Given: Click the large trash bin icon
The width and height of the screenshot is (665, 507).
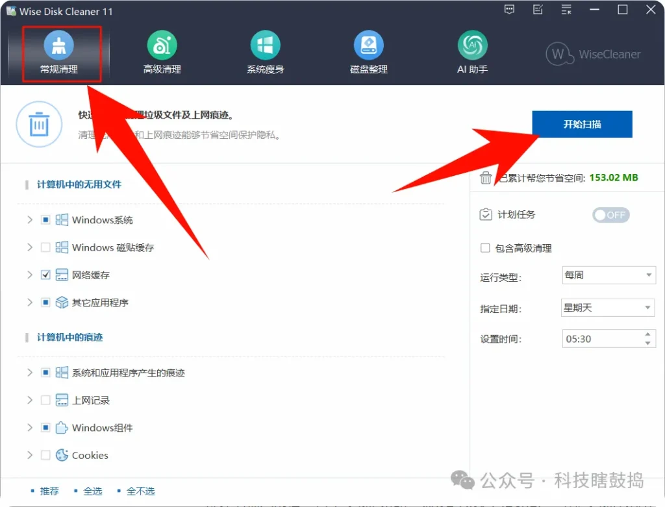Looking at the screenshot, I should pos(39,124).
